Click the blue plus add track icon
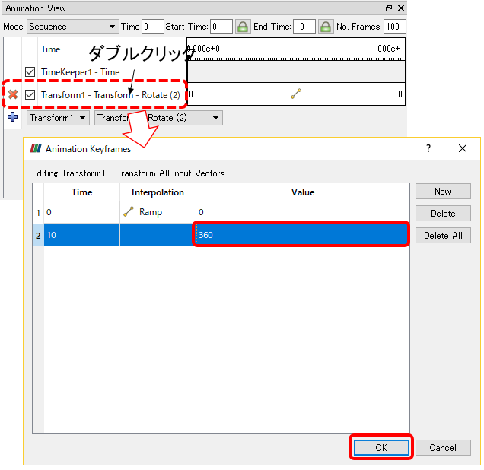The image size is (484, 470). coord(13,117)
